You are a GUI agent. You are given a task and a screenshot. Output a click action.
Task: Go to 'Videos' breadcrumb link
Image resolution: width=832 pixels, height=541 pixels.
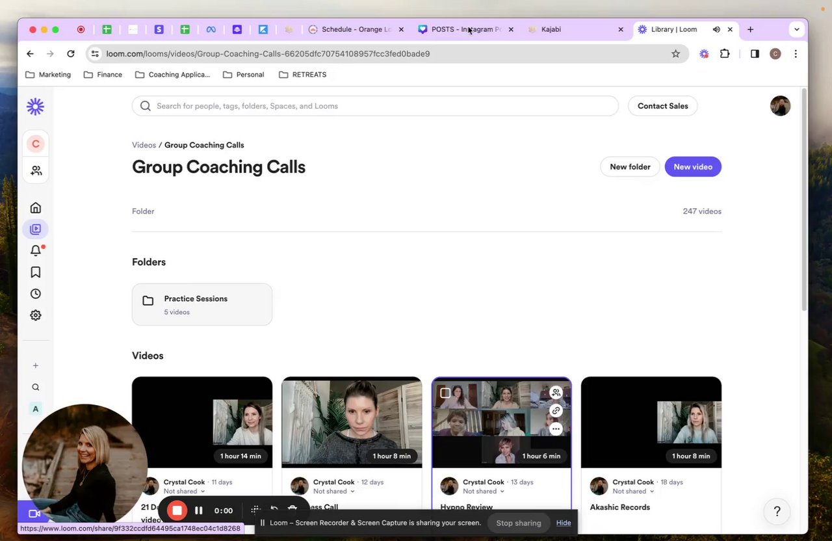[144, 145]
